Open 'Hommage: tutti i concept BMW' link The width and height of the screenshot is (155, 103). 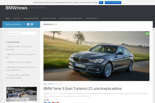(x=18, y=76)
